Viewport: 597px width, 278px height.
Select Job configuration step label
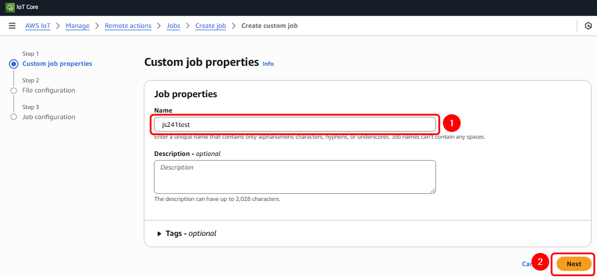[x=49, y=117]
